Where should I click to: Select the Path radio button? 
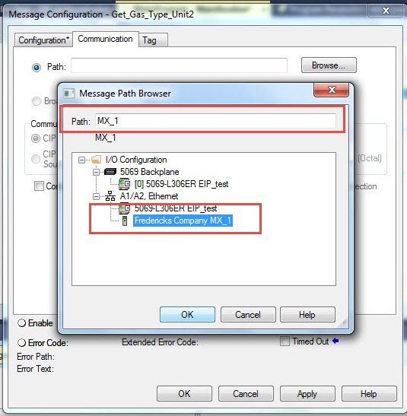point(37,68)
